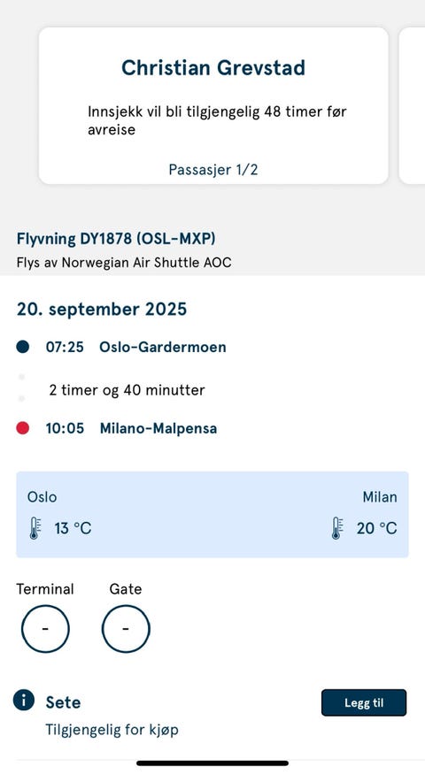Tap the info icon beside Sete
Viewport: 425px width, 774px height.
point(24,700)
